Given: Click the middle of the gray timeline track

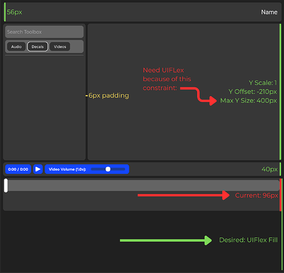Looking at the screenshot, I should click(143, 186).
